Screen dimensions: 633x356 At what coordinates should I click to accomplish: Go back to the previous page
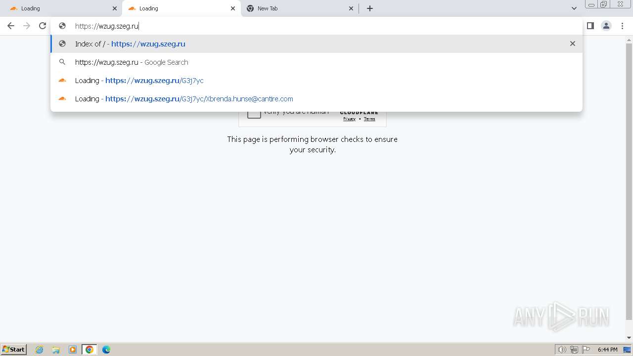click(x=11, y=26)
